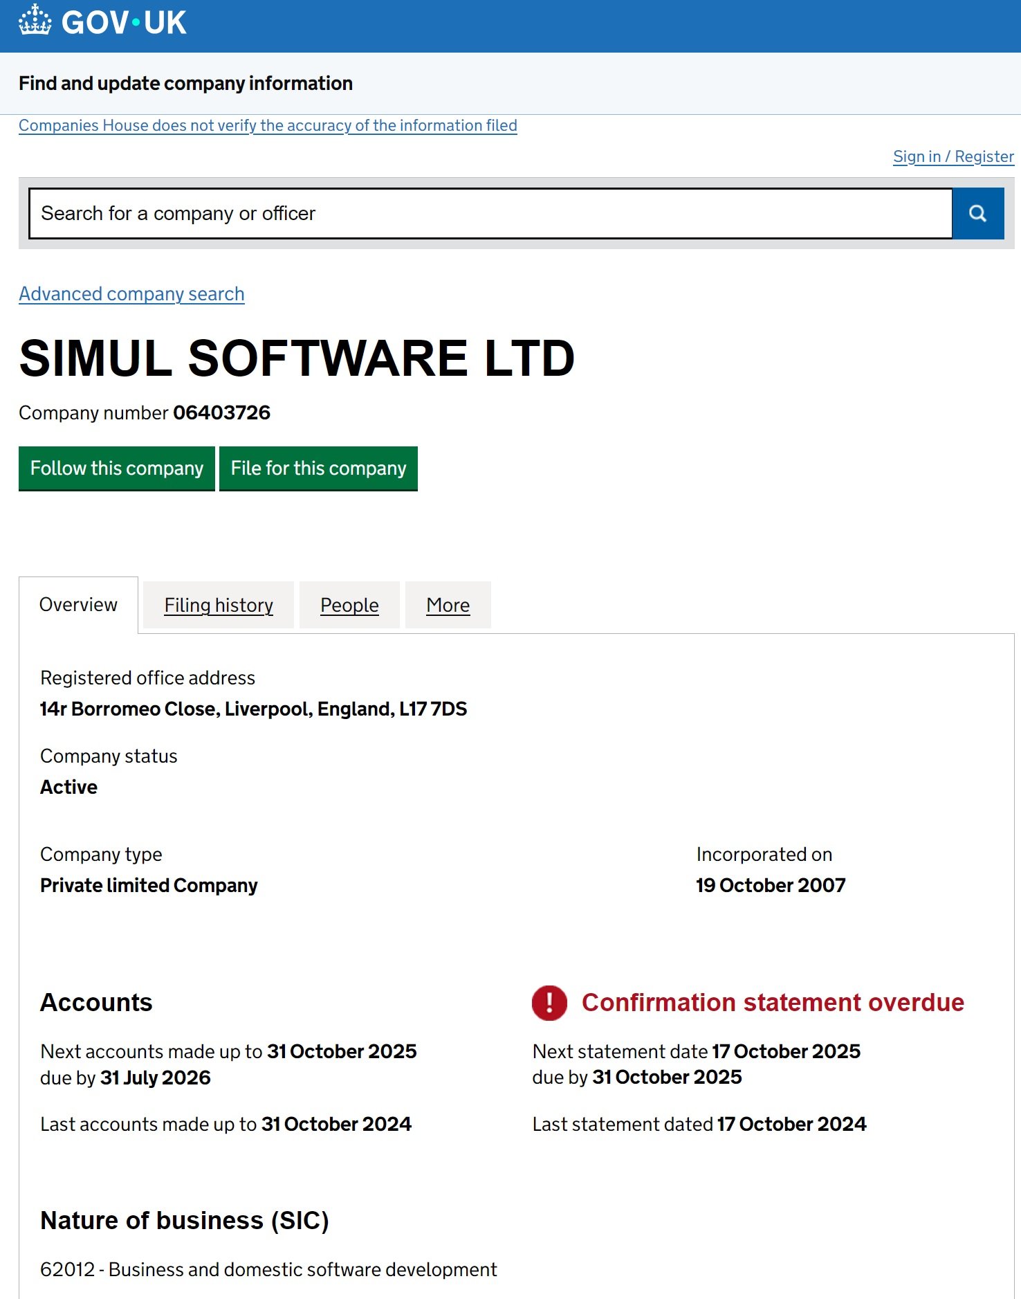This screenshot has height=1299, width=1021.
Task: Click the registered office address text
Action: click(253, 709)
